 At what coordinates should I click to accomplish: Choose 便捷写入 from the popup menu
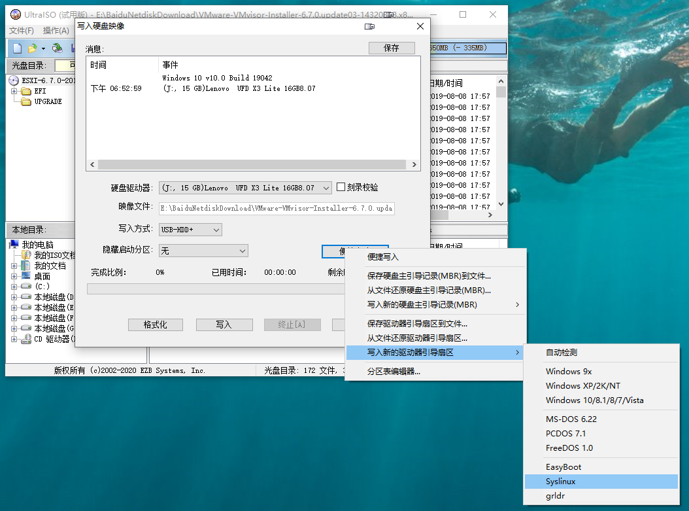[435, 257]
